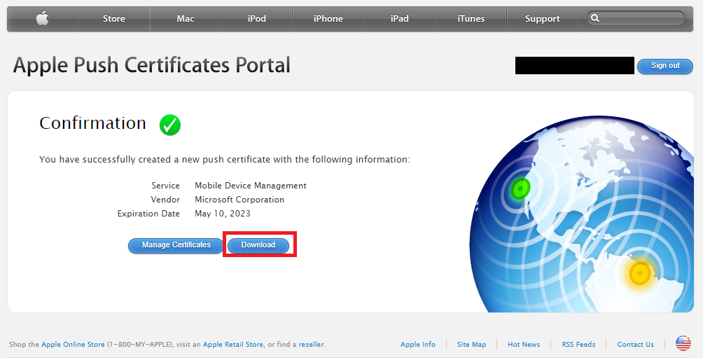Download the push certificate
This screenshot has width=703, height=358.
coord(258,245)
